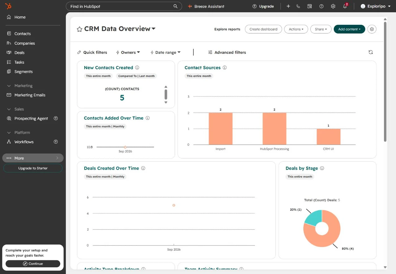Viewport: 396px width, 274px height.
Task: Show info for Contact Sources report
Action: click(x=225, y=68)
